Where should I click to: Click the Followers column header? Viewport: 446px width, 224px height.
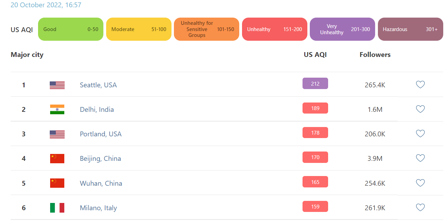point(375,55)
